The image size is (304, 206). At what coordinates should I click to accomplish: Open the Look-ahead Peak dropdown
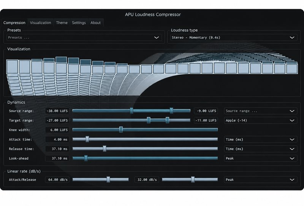(260, 158)
